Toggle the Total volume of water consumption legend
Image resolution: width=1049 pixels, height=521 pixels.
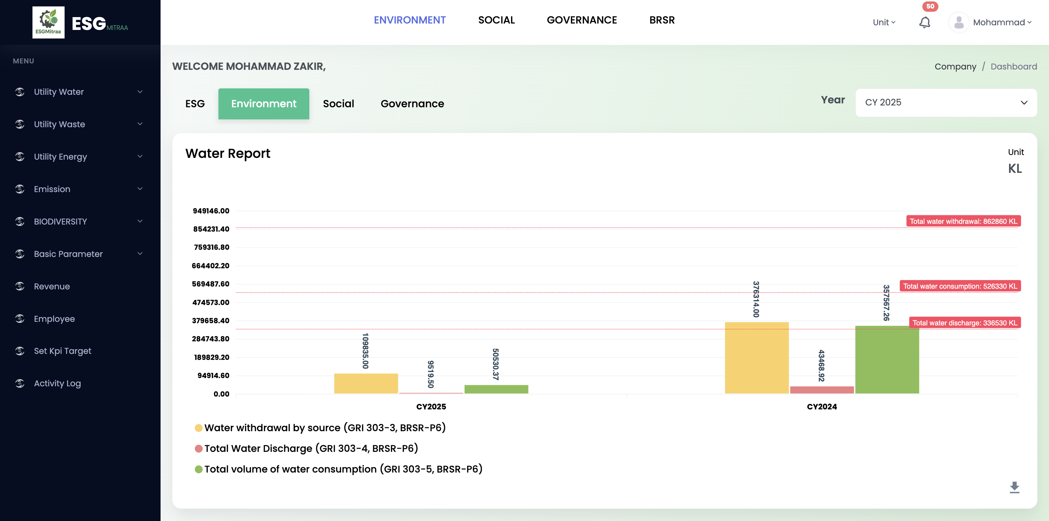pos(343,469)
